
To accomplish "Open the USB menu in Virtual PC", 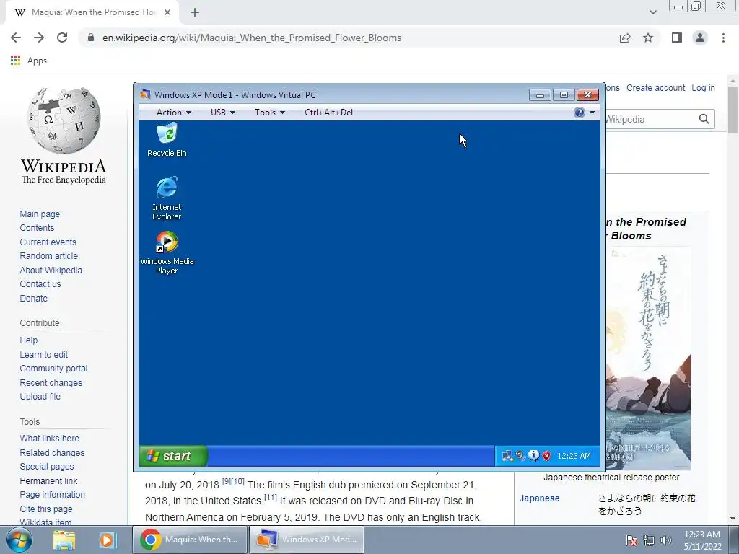I will [x=222, y=112].
